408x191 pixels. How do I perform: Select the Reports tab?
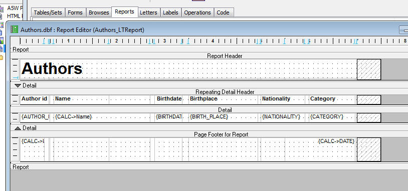[125, 11]
